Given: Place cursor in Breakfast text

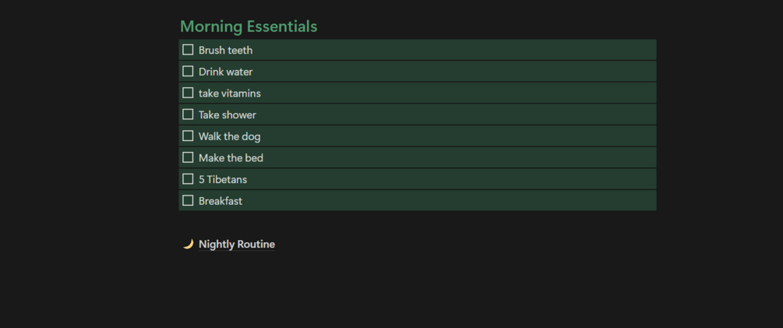Looking at the screenshot, I should point(220,201).
